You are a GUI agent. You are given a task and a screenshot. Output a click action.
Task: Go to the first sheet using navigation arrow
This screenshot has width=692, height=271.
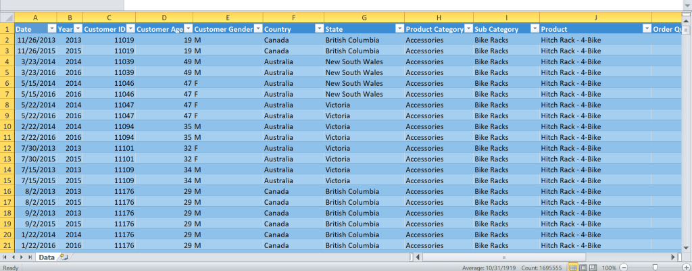5,257
